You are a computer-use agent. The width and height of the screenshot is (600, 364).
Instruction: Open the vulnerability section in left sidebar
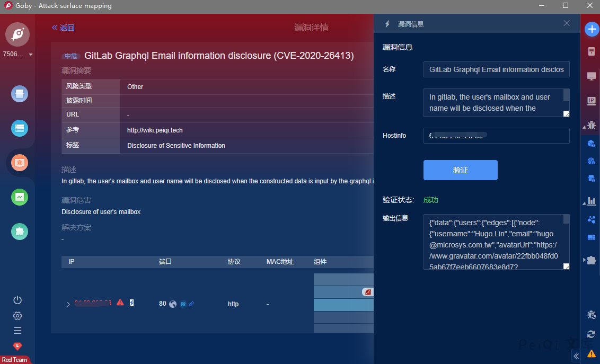(x=20, y=163)
